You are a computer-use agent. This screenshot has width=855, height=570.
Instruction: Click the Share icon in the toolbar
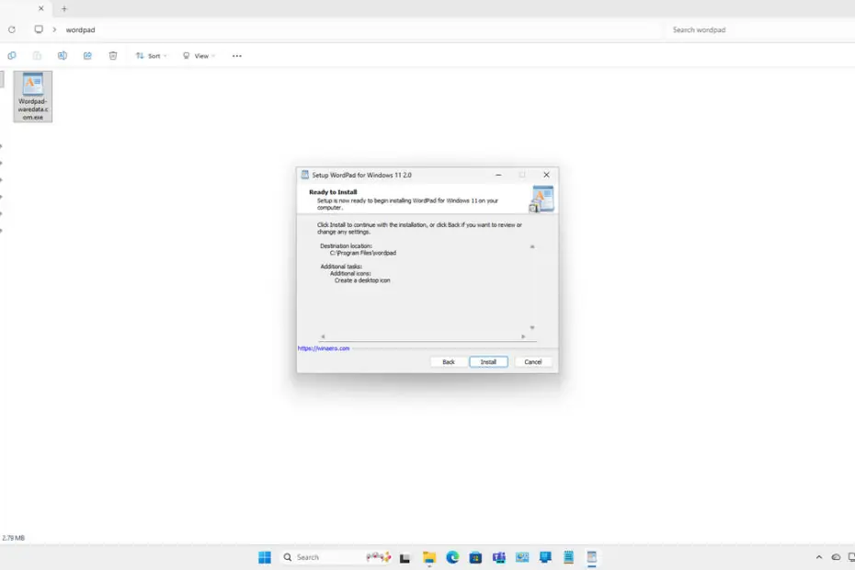pos(86,55)
